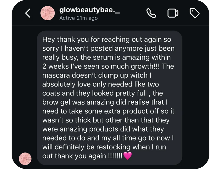Tap the pink heart emoji in message

point(128,156)
